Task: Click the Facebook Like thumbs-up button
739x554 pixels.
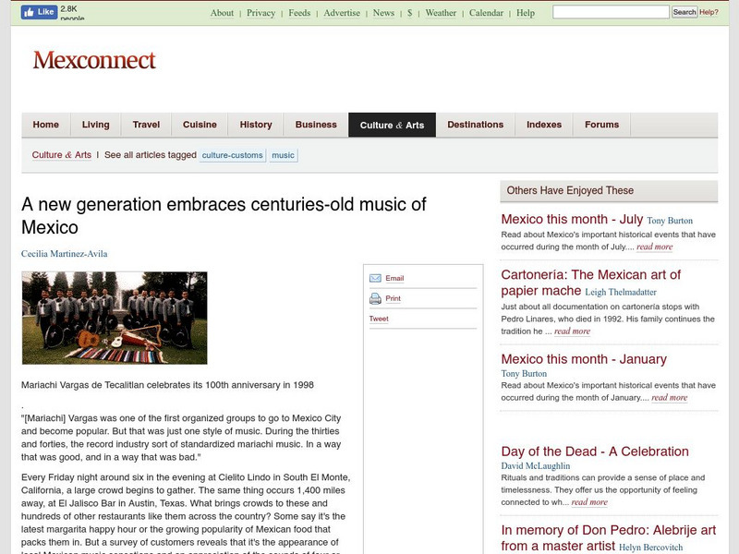Action: (x=39, y=12)
